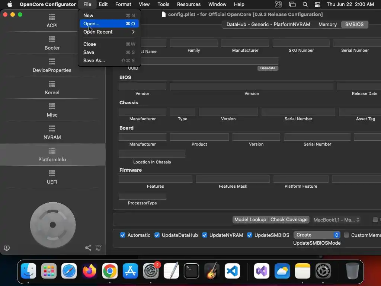Select Save As... in File menu
Viewport: 381px width, 286px height.
(x=109, y=61)
